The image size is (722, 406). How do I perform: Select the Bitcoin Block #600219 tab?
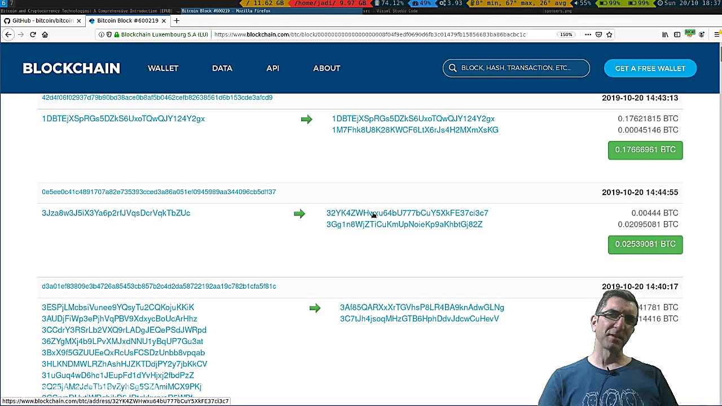tap(127, 21)
